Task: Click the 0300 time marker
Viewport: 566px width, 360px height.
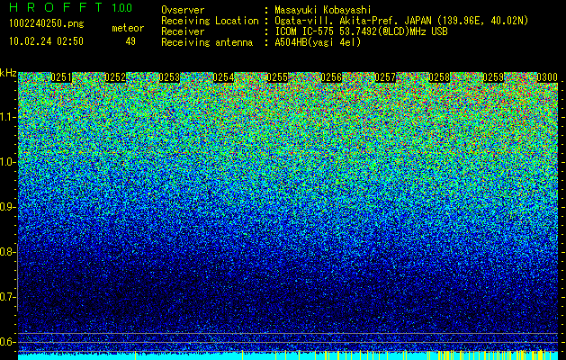Action: [x=547, y=77]
